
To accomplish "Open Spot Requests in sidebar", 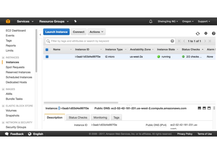I will [15, 67].
